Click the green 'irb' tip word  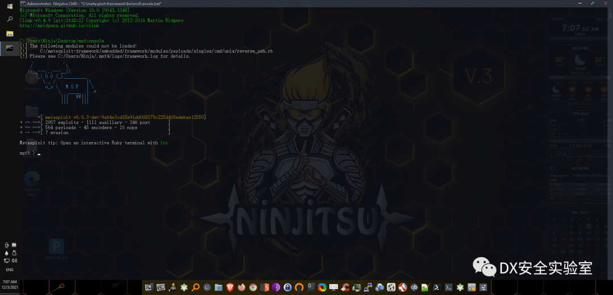pyautogui.click(x=164, y=143)
